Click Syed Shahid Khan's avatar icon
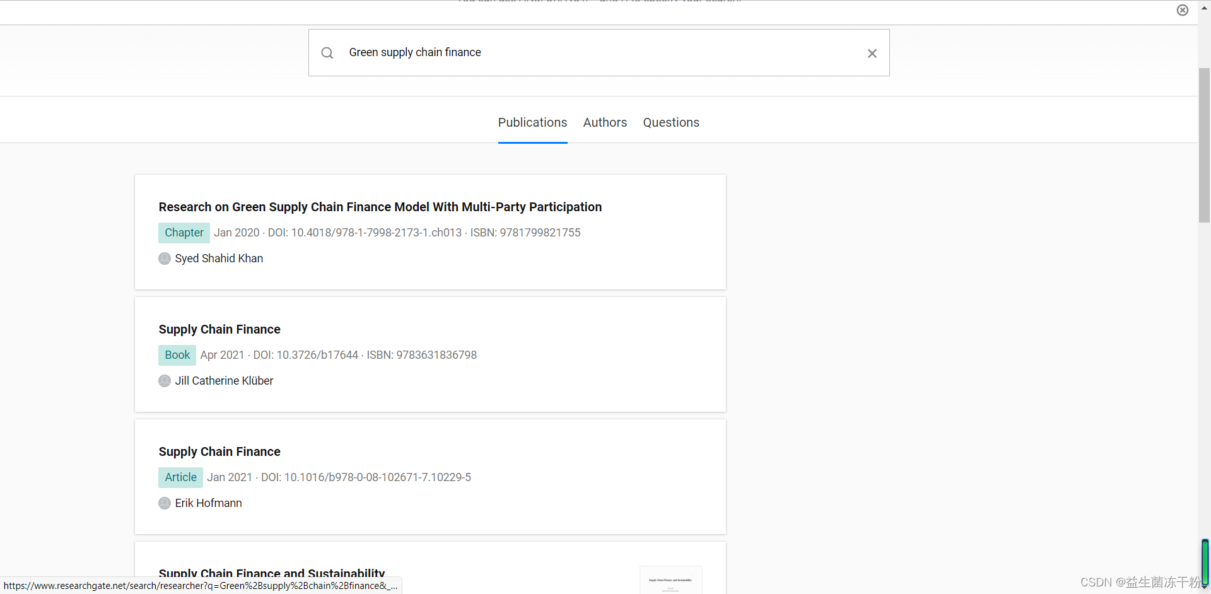This screenshot has height=594, width=1211. [165, 259]
